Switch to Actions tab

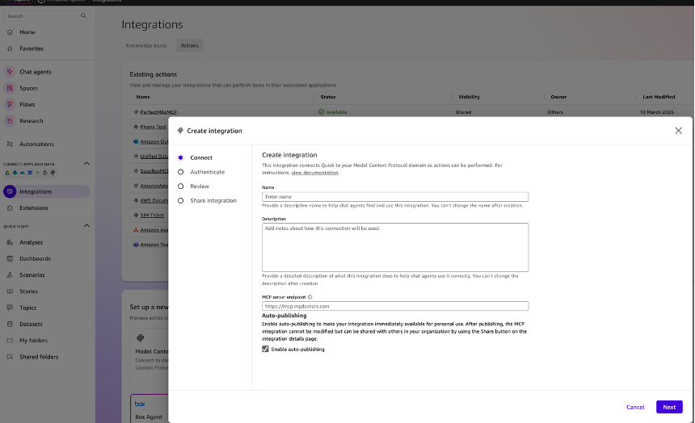(x=190, y=46)
